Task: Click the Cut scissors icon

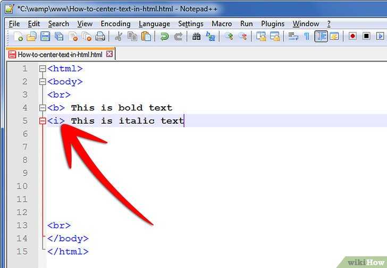Action: (x=119, y=37)
